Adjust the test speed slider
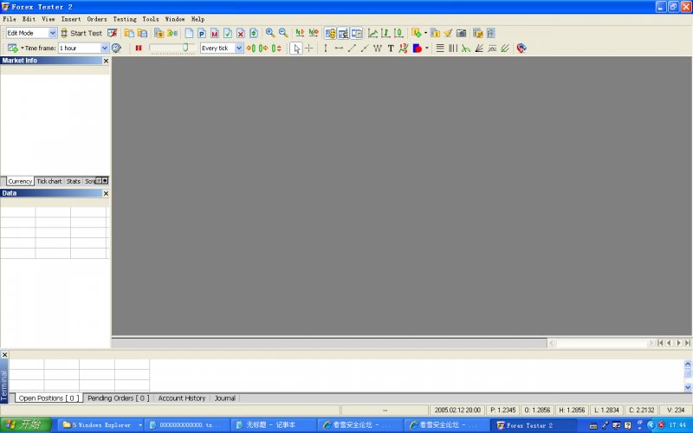 pos(185,48)
